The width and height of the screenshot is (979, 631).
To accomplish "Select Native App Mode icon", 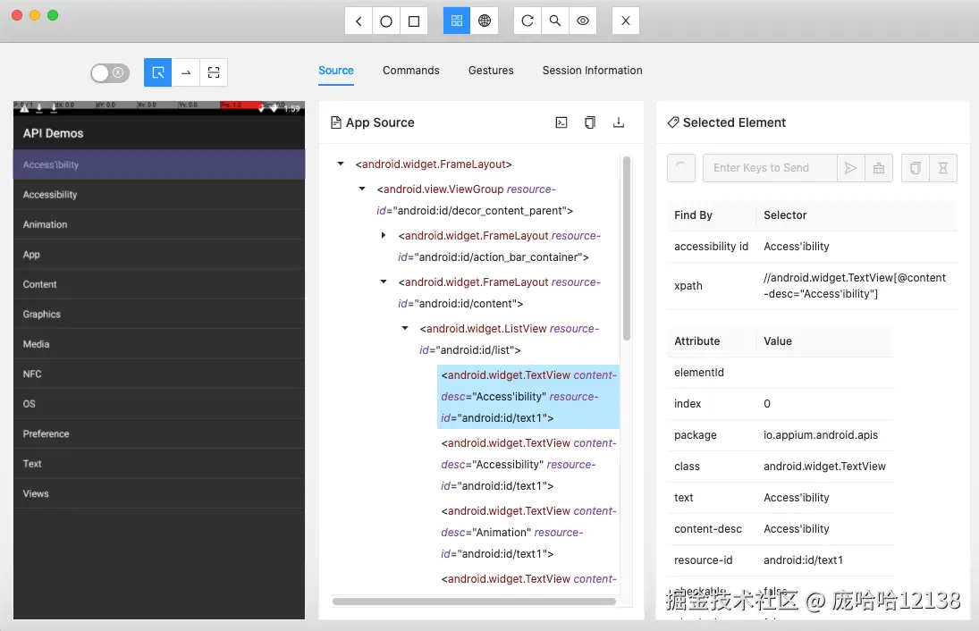I will pyautogui.click(x=456, y=21).
